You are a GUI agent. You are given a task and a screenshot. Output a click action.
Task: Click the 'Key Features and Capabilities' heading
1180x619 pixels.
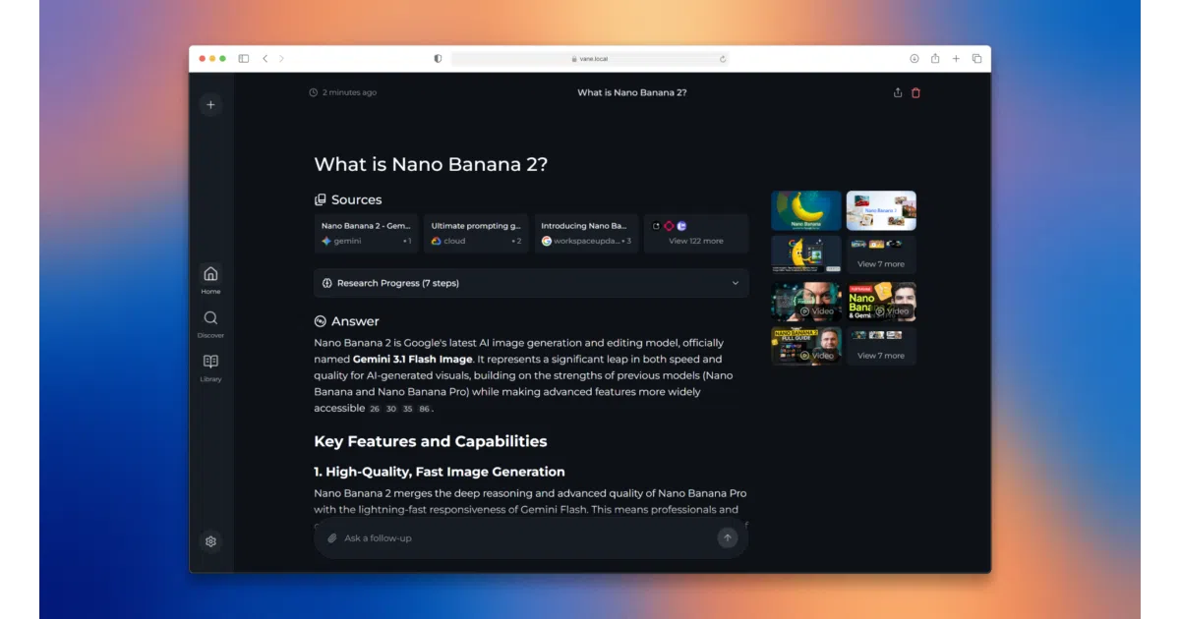[x=431, y=441]
